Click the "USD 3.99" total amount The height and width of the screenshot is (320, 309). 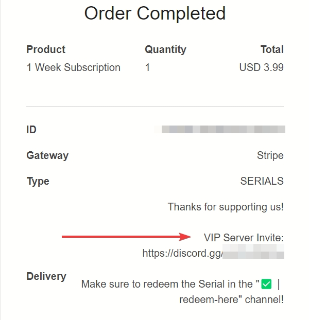click(x=261, y=67)
